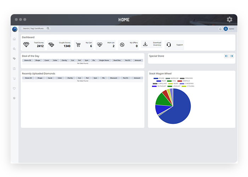Click Deal Disc column header
The width and height of the screenshot is (248, 177).
point(117,61)
